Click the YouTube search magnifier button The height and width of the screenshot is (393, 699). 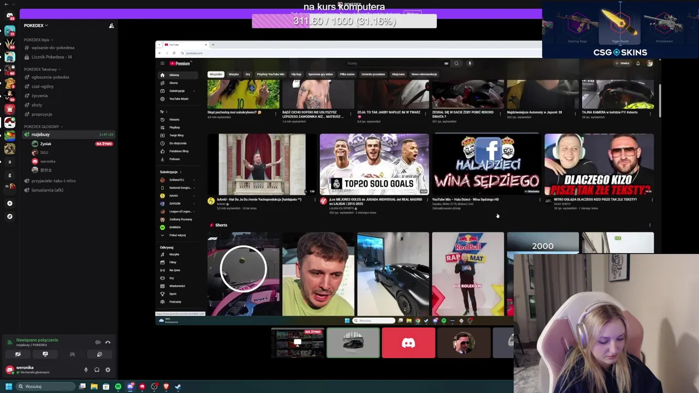pyautogui.click(x=457, y=63)
